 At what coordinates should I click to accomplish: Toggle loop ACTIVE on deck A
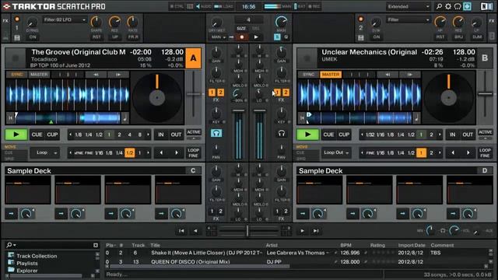(x=194, y=132)
